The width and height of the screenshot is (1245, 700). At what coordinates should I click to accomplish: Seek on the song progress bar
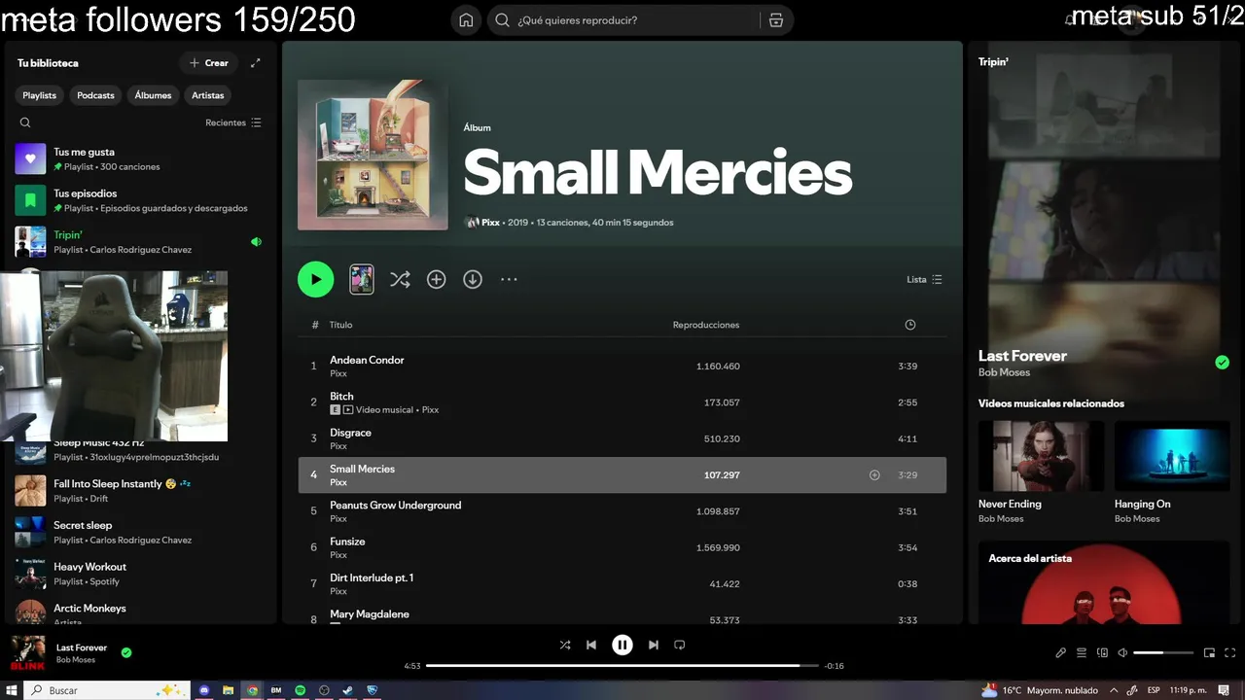(622, 666)
